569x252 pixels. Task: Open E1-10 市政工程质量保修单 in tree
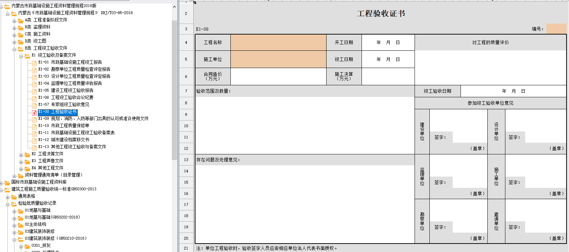pos(70,125)
